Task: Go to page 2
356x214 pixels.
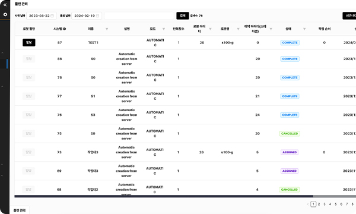Action: coord(319,204)
